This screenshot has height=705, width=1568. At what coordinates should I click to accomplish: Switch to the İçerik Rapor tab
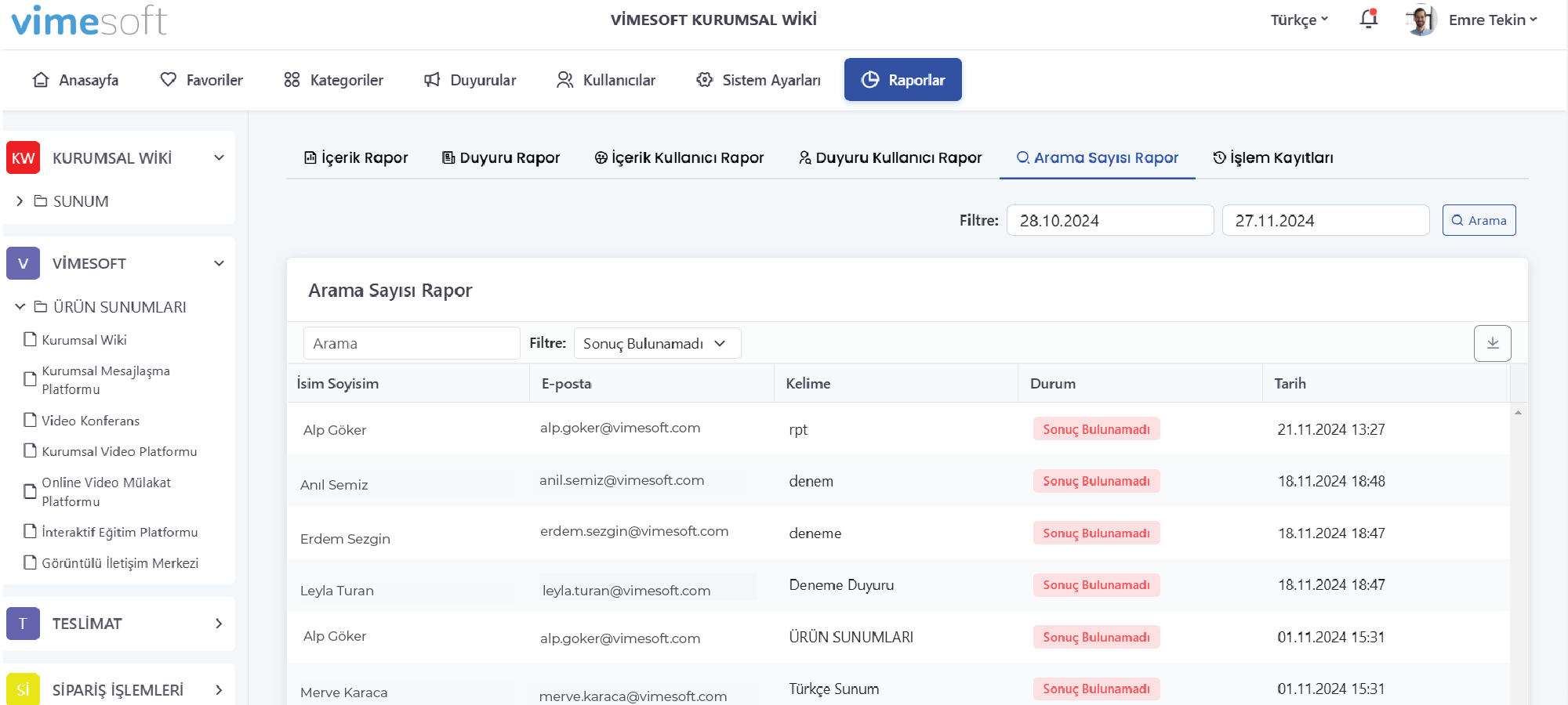click(356, 157)
